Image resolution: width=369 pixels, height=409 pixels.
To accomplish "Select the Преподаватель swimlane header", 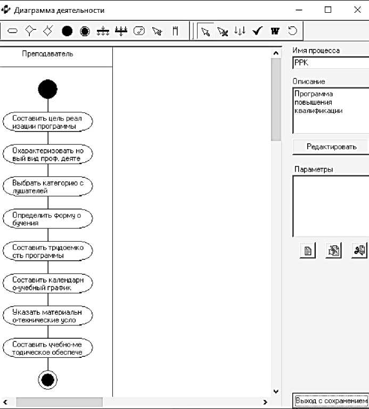I will coord(47,54).
